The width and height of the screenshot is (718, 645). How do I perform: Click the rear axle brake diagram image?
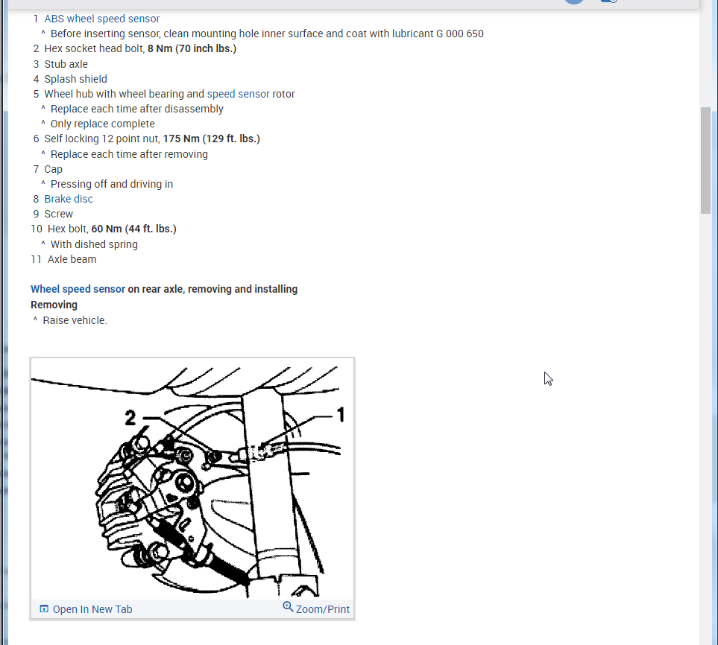pyautogui.click(x=192, y=479)
